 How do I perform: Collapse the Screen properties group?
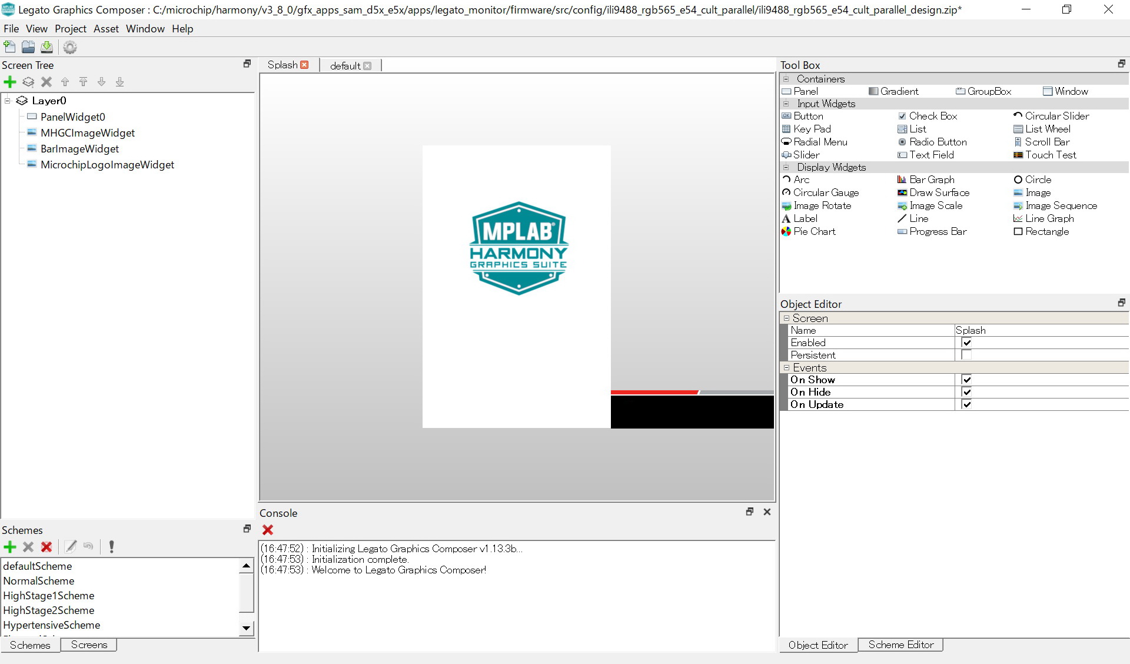pos(786,318)
